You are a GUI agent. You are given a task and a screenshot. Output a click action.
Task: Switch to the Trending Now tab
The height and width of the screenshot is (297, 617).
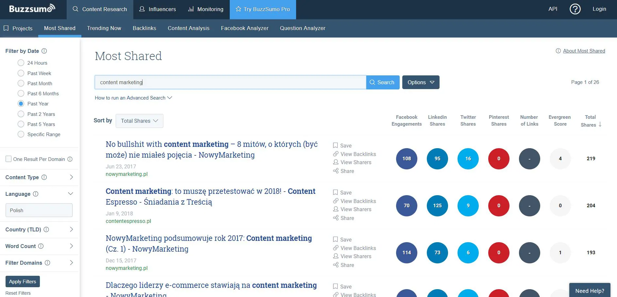point(104,28)
